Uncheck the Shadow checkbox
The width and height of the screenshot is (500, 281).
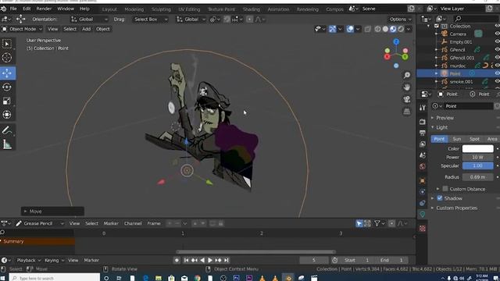point(440,198)
